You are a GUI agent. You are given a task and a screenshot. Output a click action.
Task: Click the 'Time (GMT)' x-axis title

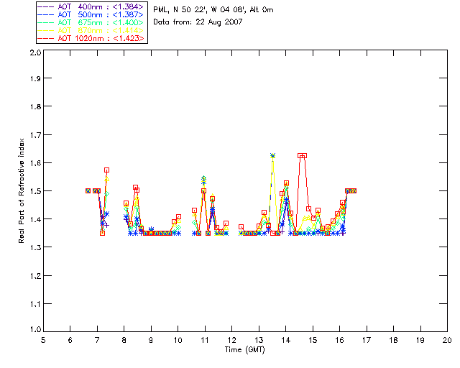click(244, 350)
